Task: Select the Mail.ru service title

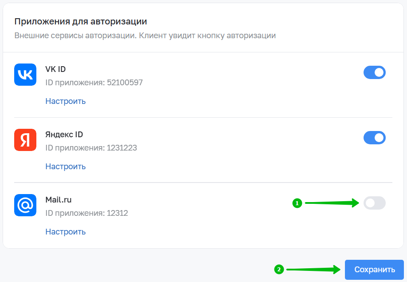Action: (59, 199)
